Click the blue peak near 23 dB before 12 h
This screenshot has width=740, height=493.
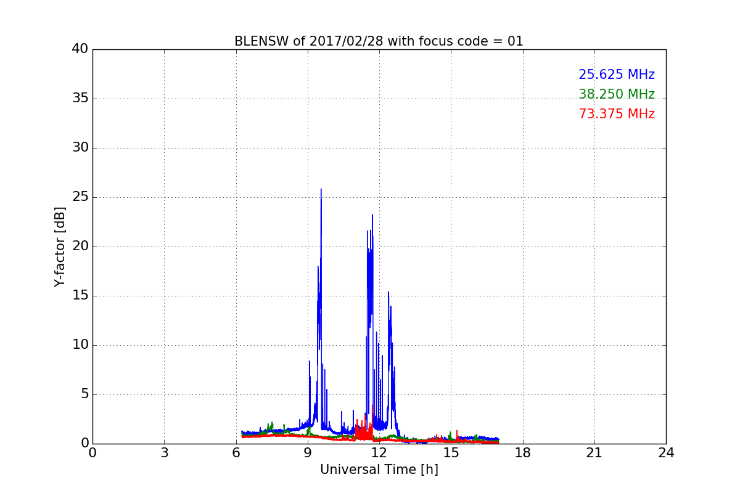372,216
